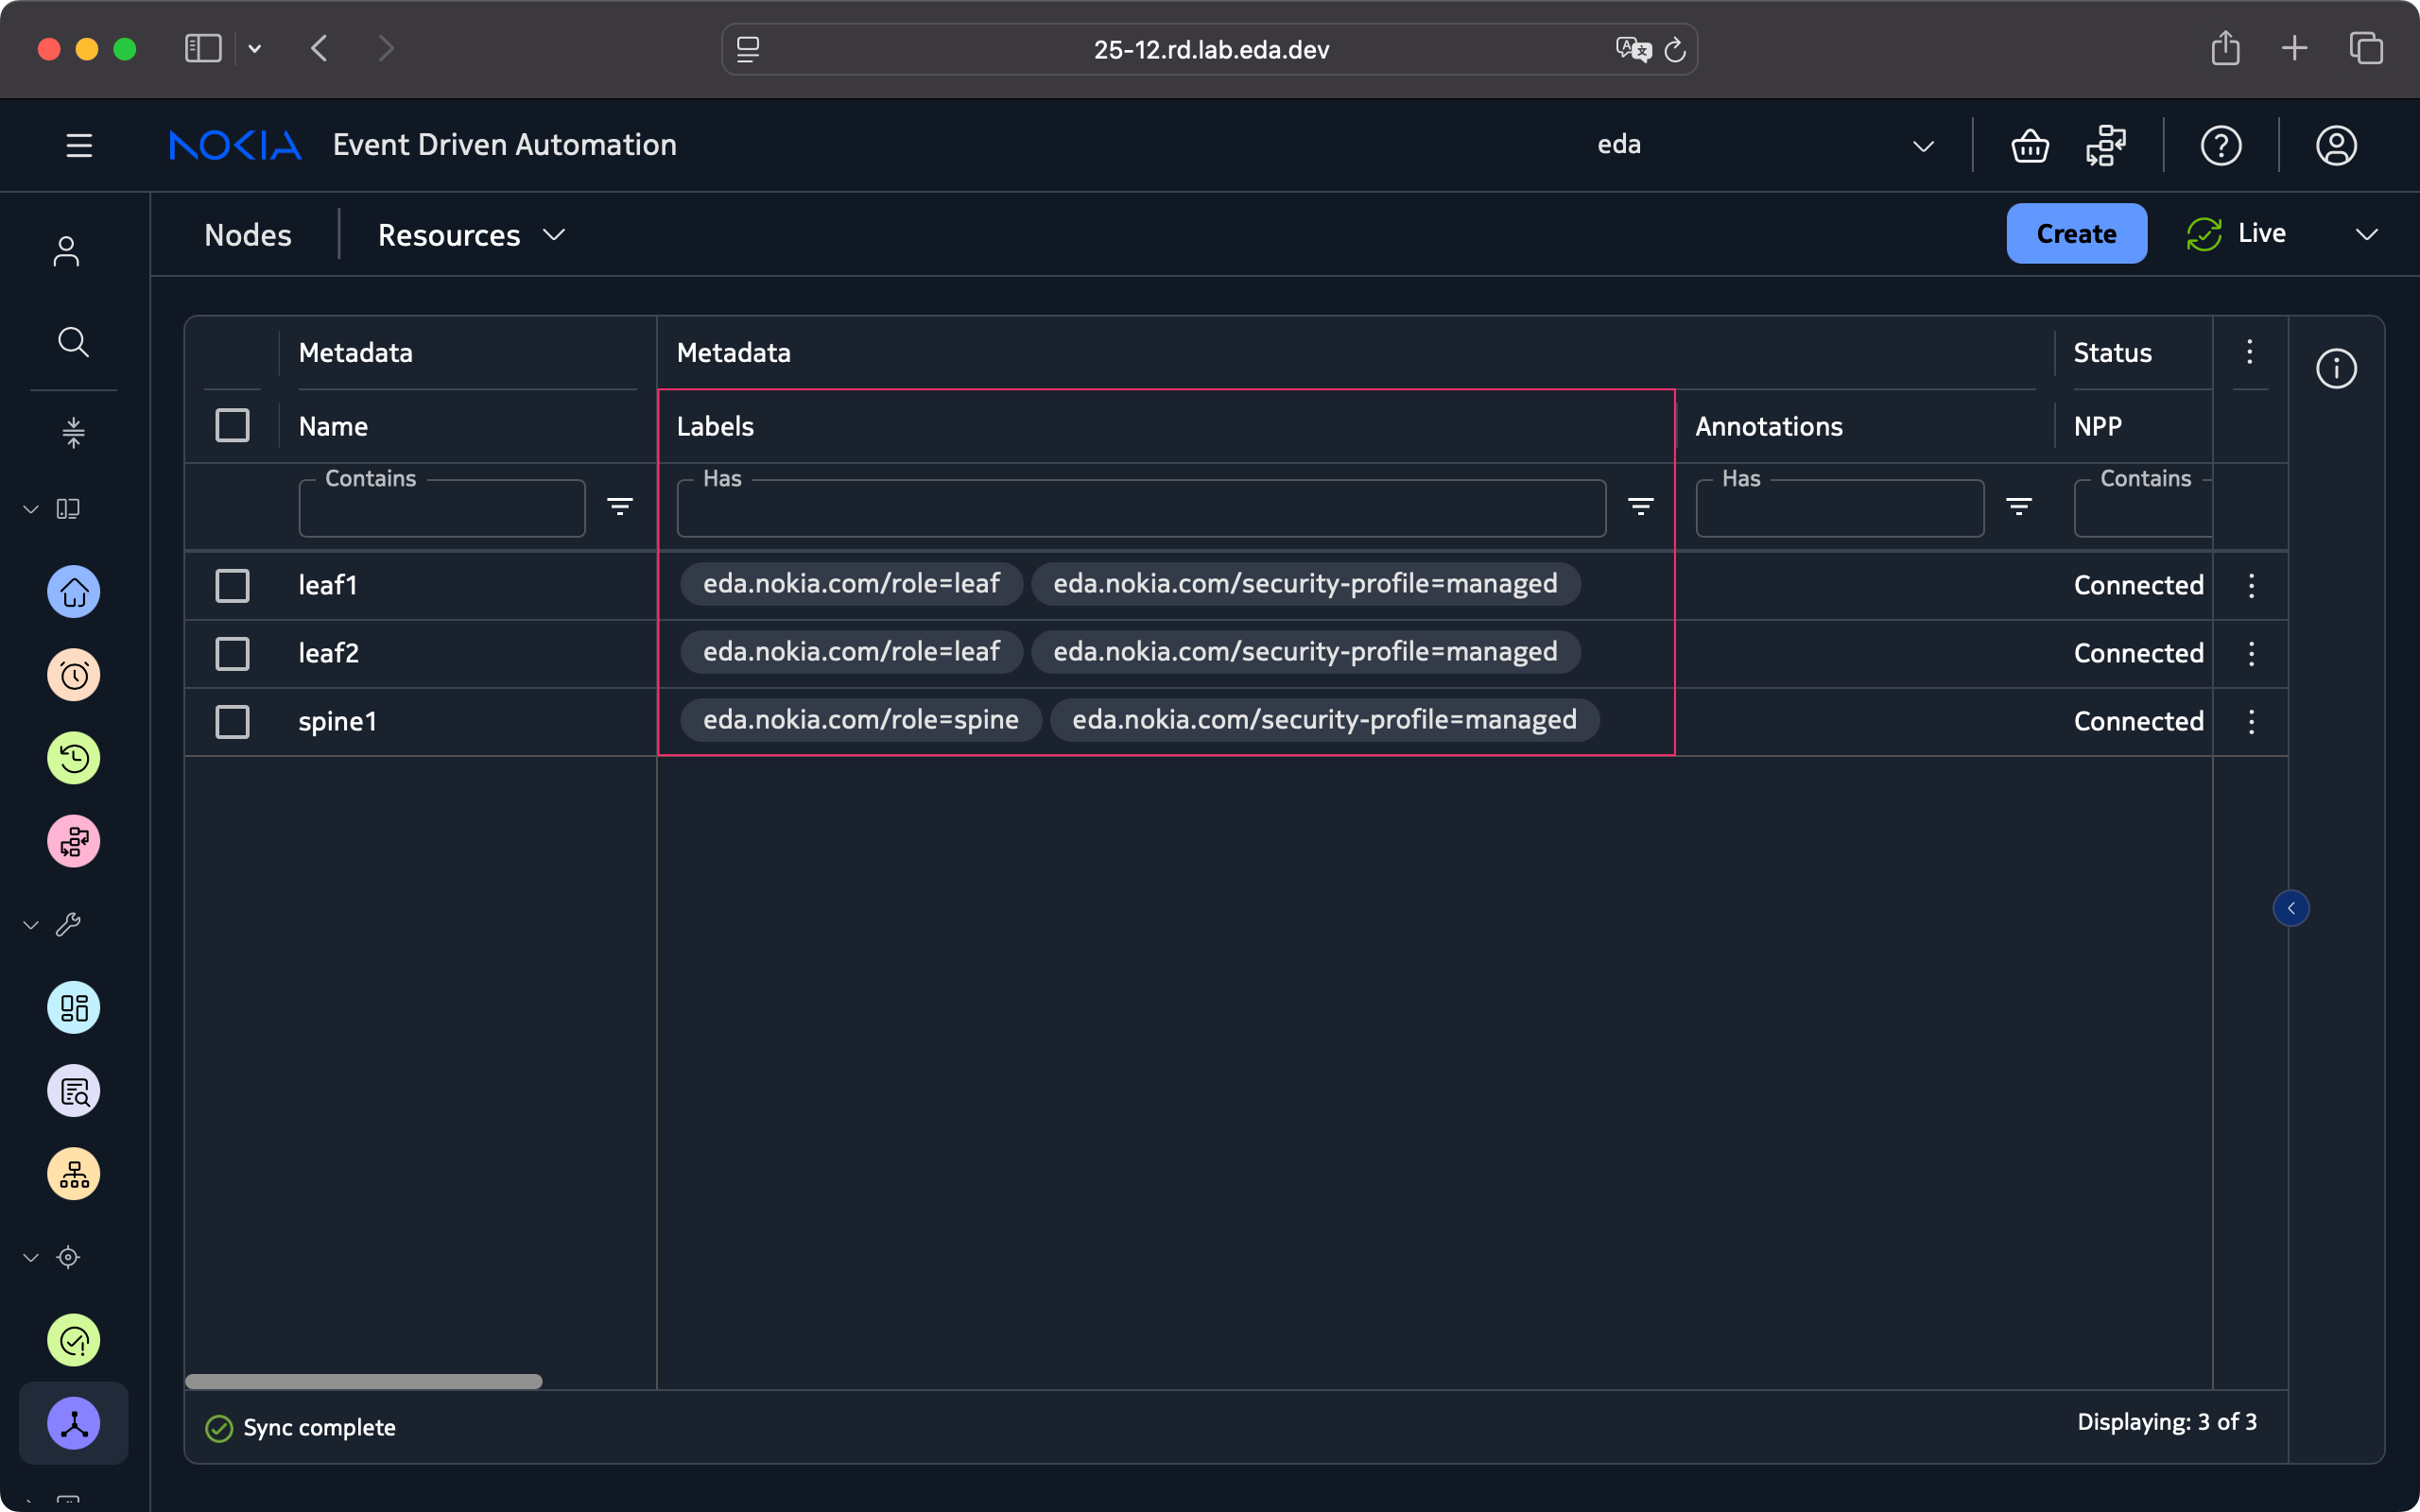Open row actions menu for leaf2

click(x=2251, y=653)
